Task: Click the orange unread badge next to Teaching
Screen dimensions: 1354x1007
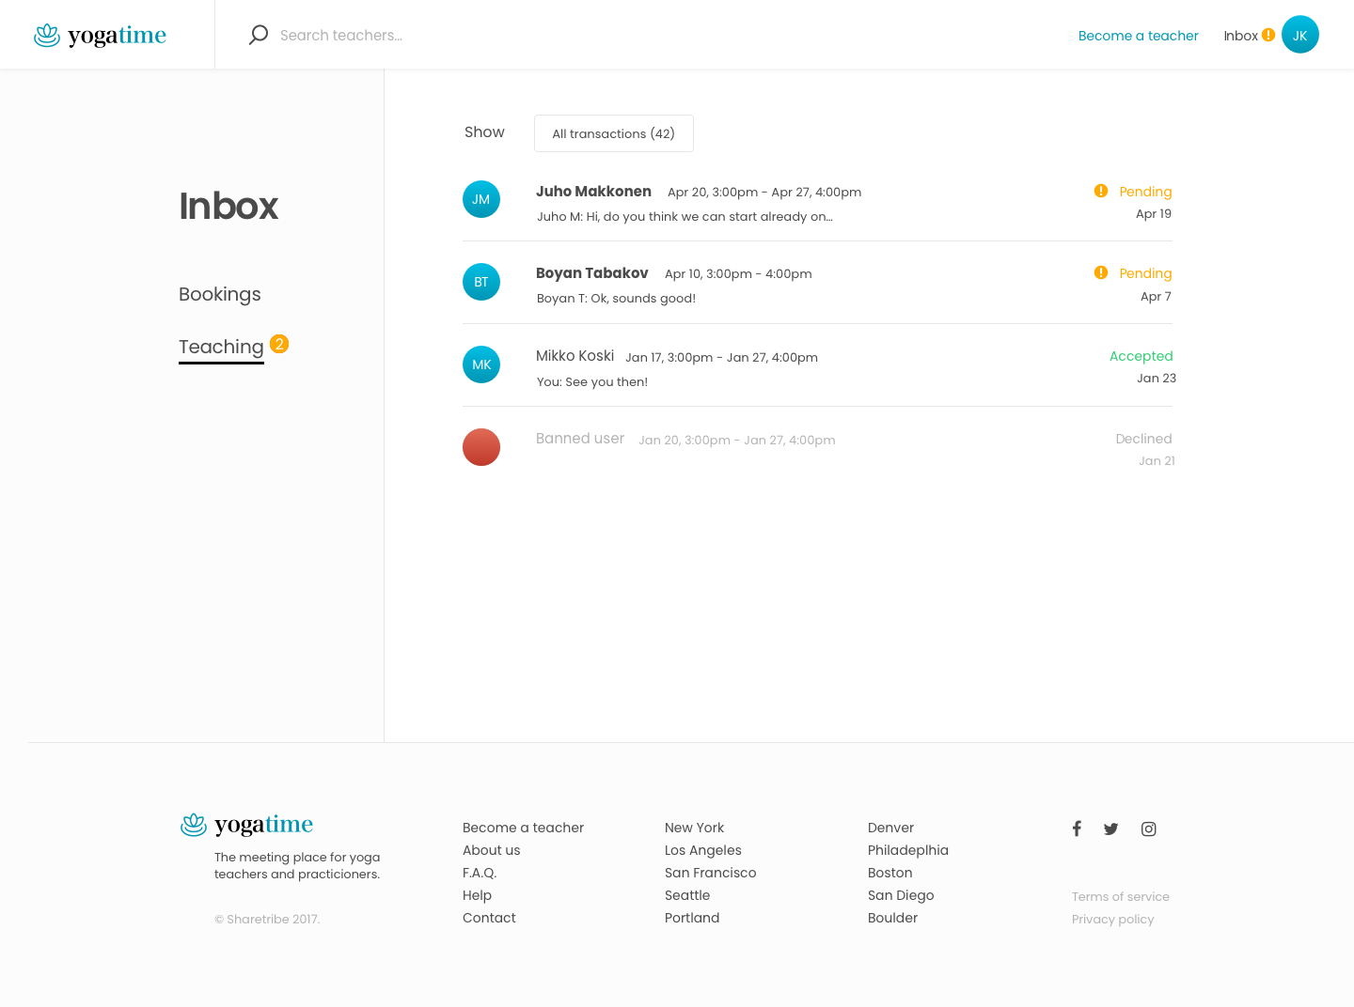Action: pos(279,344)
